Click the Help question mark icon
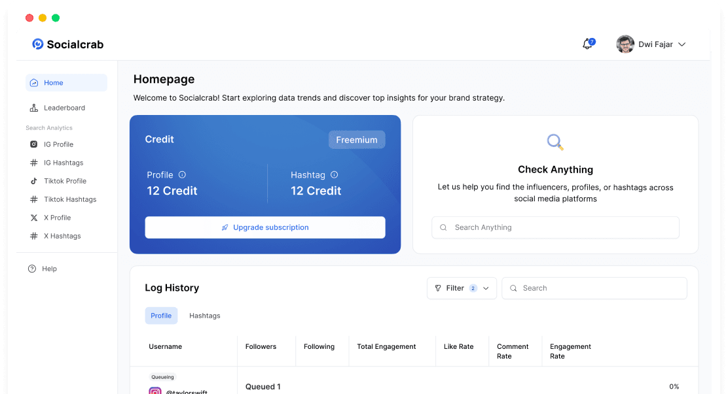 point(32,269)
